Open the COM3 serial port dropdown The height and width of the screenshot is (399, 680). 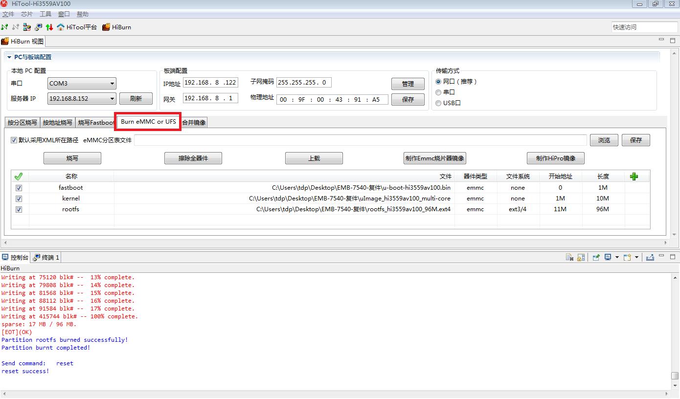[112, 84]
